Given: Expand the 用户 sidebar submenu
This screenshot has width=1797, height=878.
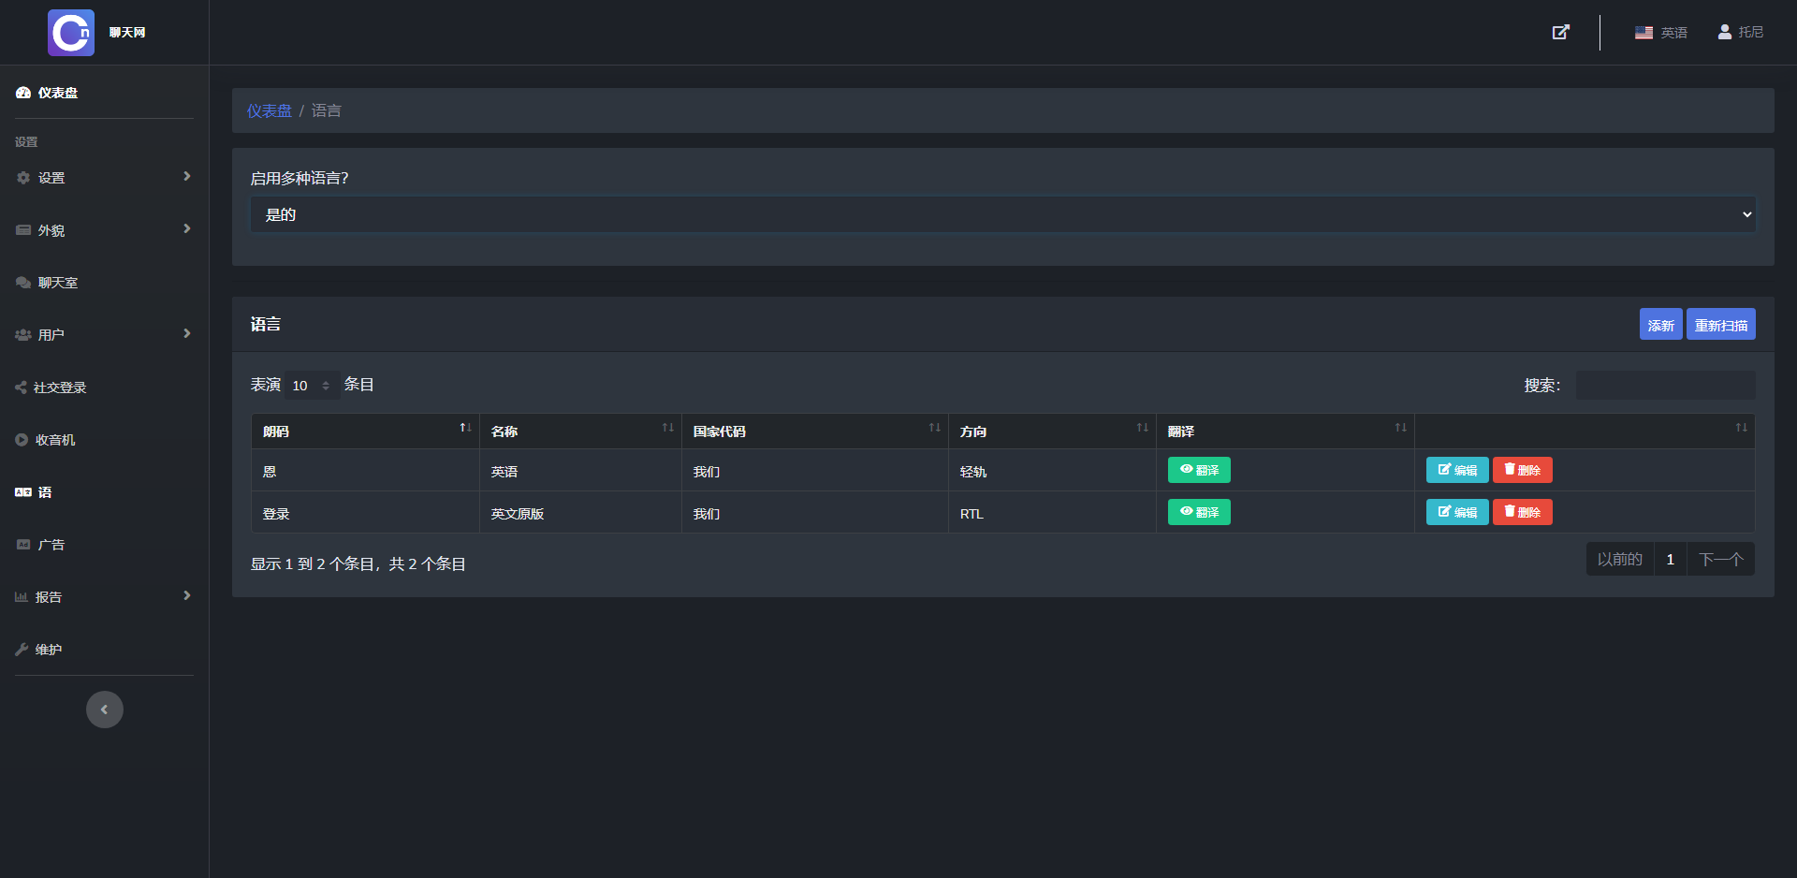Looking at the screenshot, I should [x=103, y=335].
